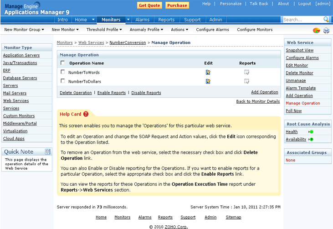Click Poll Now in Web Service panel
Viewport: 333px width, 229px height.
pyautogui.click(x=294, y=111)
